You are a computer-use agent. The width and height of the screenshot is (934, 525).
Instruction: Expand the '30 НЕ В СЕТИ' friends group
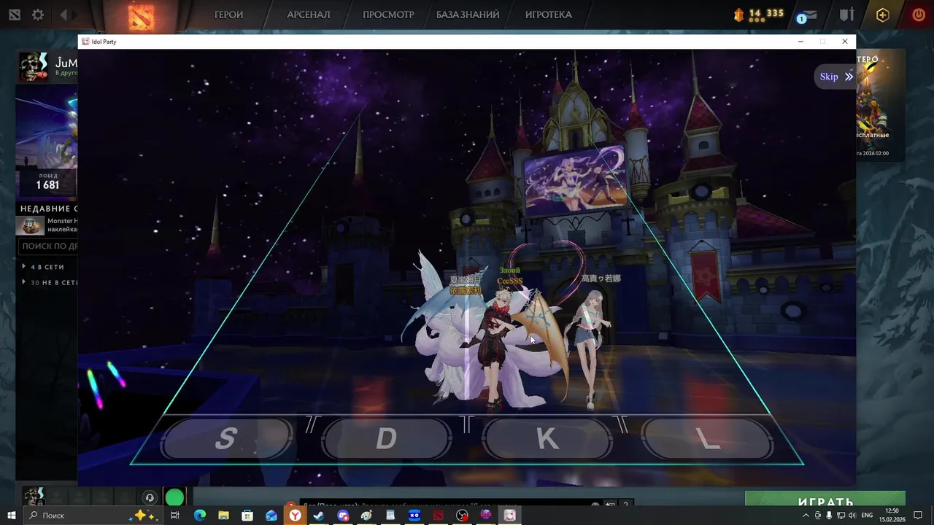[x=48, y=282]
